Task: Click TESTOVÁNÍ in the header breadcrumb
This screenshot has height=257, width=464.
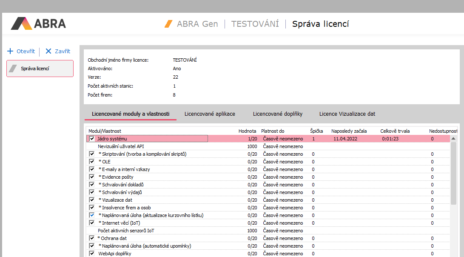Action: coord(255,24)
